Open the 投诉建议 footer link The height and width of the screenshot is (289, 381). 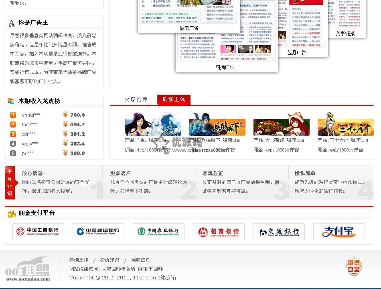(x=109, y=260)
